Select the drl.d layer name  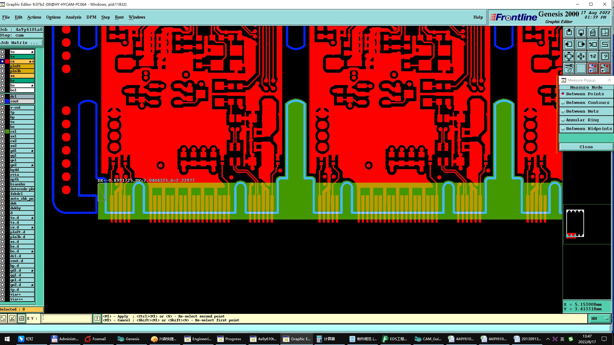[x=22, y=256]
